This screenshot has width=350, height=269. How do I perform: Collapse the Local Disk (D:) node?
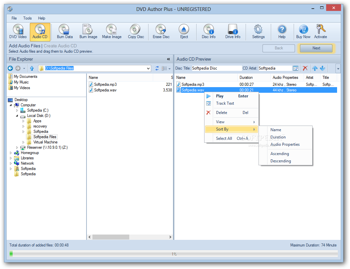[17, 116]
